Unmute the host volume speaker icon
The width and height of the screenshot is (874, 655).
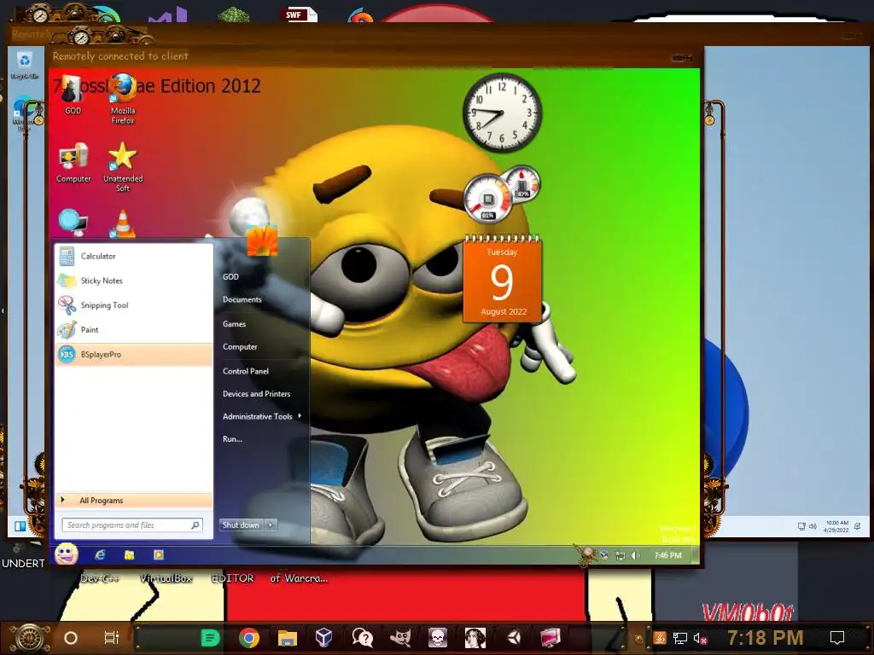(x=700, y=638)
